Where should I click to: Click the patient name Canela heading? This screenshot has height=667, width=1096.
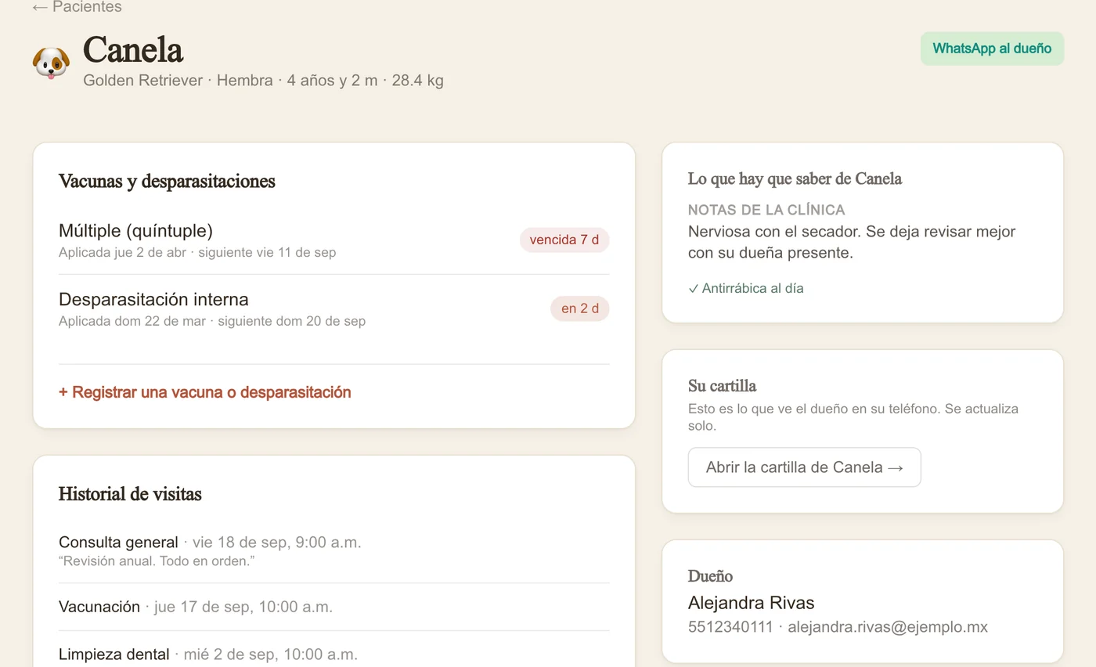pyautogui.click(x=133, y=50)
